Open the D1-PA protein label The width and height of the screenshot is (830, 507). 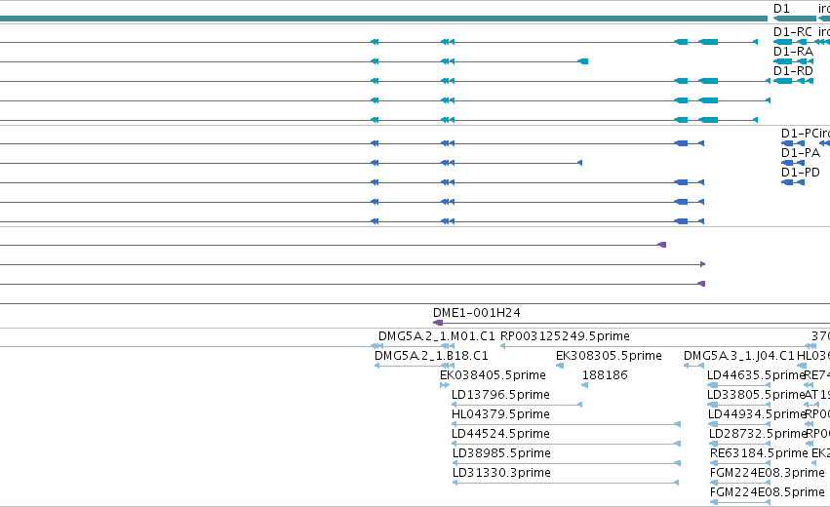(801, 153)
